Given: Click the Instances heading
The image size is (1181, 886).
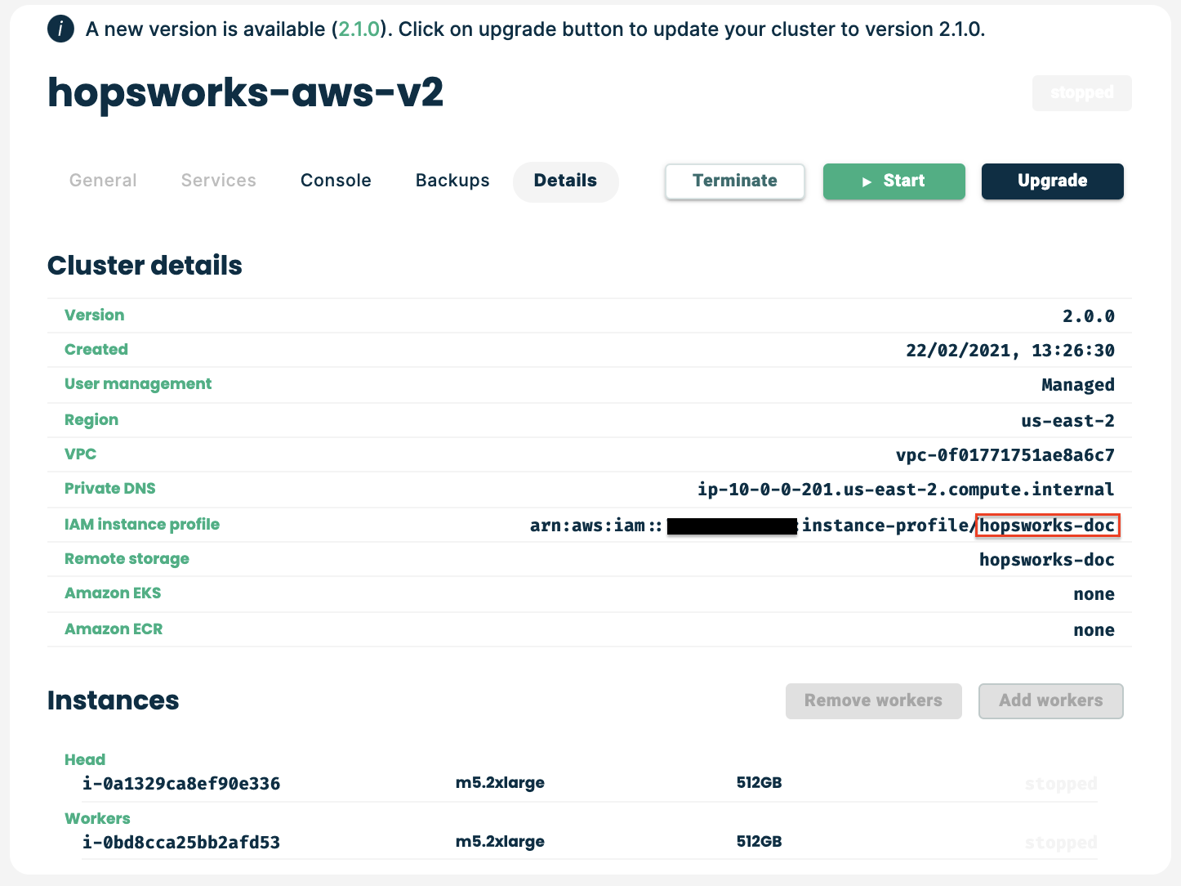Looking at the screenshot, I should click(x=113, y=700).
